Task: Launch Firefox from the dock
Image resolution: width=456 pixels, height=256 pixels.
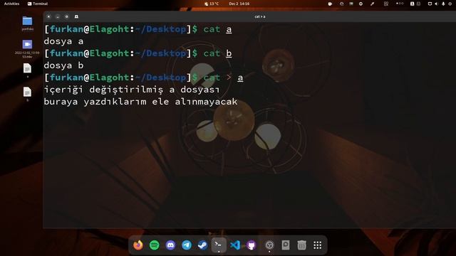Action: pos(138,245)
